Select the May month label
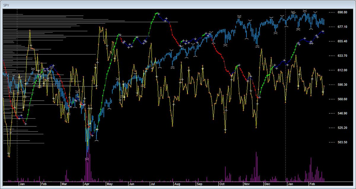The image size is (356, 189). (x=109, y=184)
